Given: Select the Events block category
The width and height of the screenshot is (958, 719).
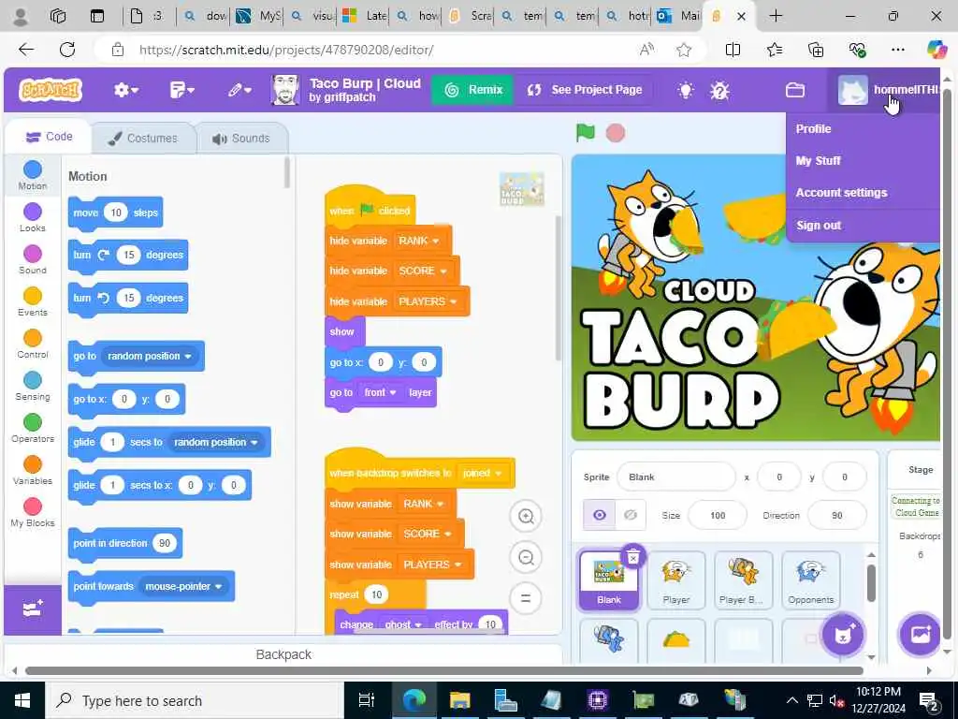Looking at the screenshot, I should [x=33, y=302].
